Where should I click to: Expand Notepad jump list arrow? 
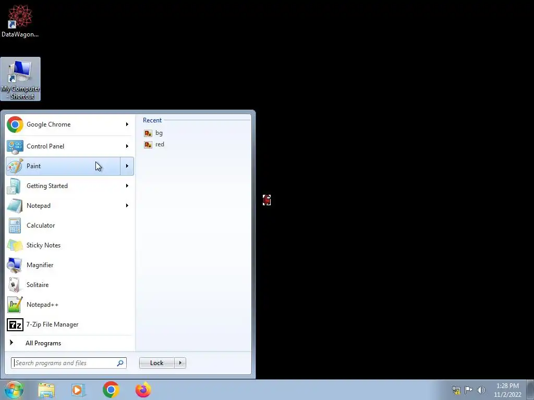(x=127, y=205)
